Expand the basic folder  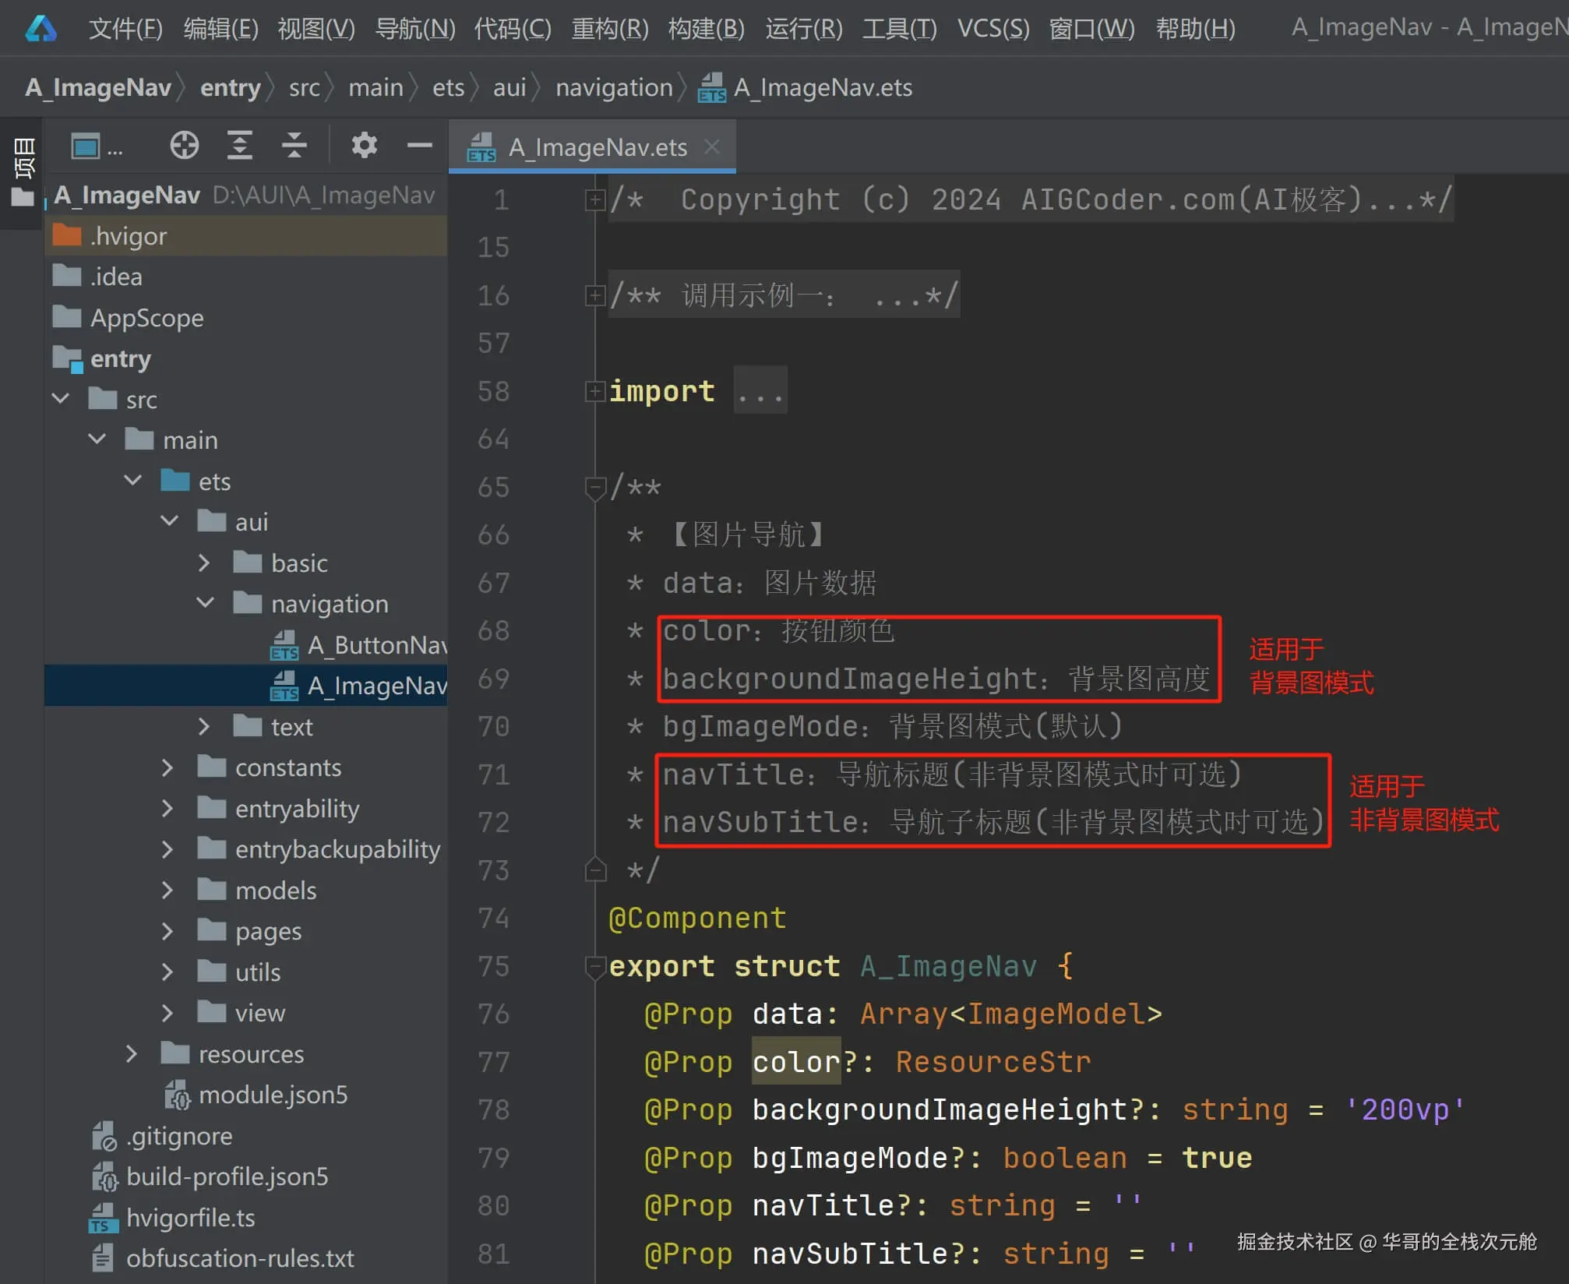pos(204,563)
